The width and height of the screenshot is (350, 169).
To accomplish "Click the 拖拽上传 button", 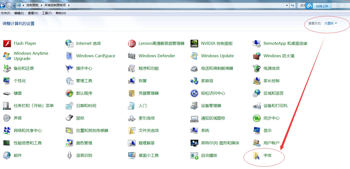I will point(322,5).
